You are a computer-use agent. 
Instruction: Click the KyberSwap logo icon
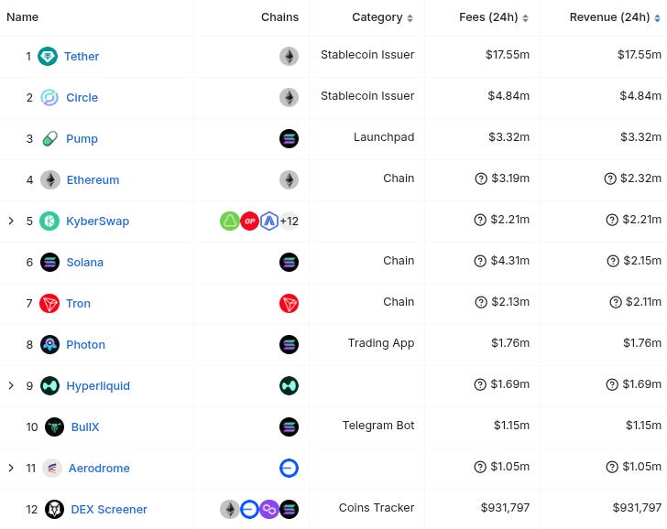pos(49,221)
